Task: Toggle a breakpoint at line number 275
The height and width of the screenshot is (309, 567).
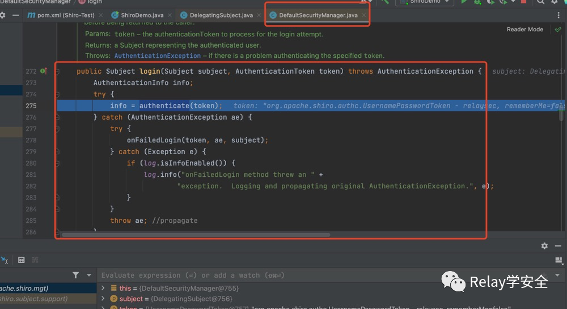Action: pos(31,106)
